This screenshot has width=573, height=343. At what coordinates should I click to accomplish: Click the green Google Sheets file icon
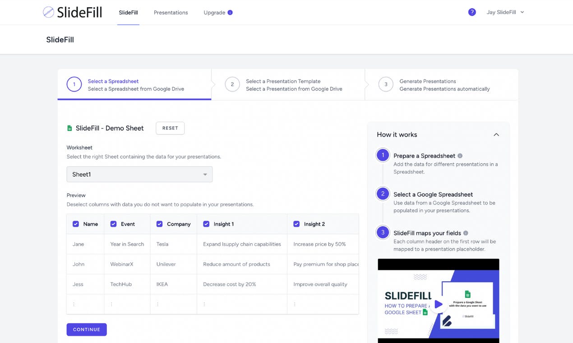point(69,128)
